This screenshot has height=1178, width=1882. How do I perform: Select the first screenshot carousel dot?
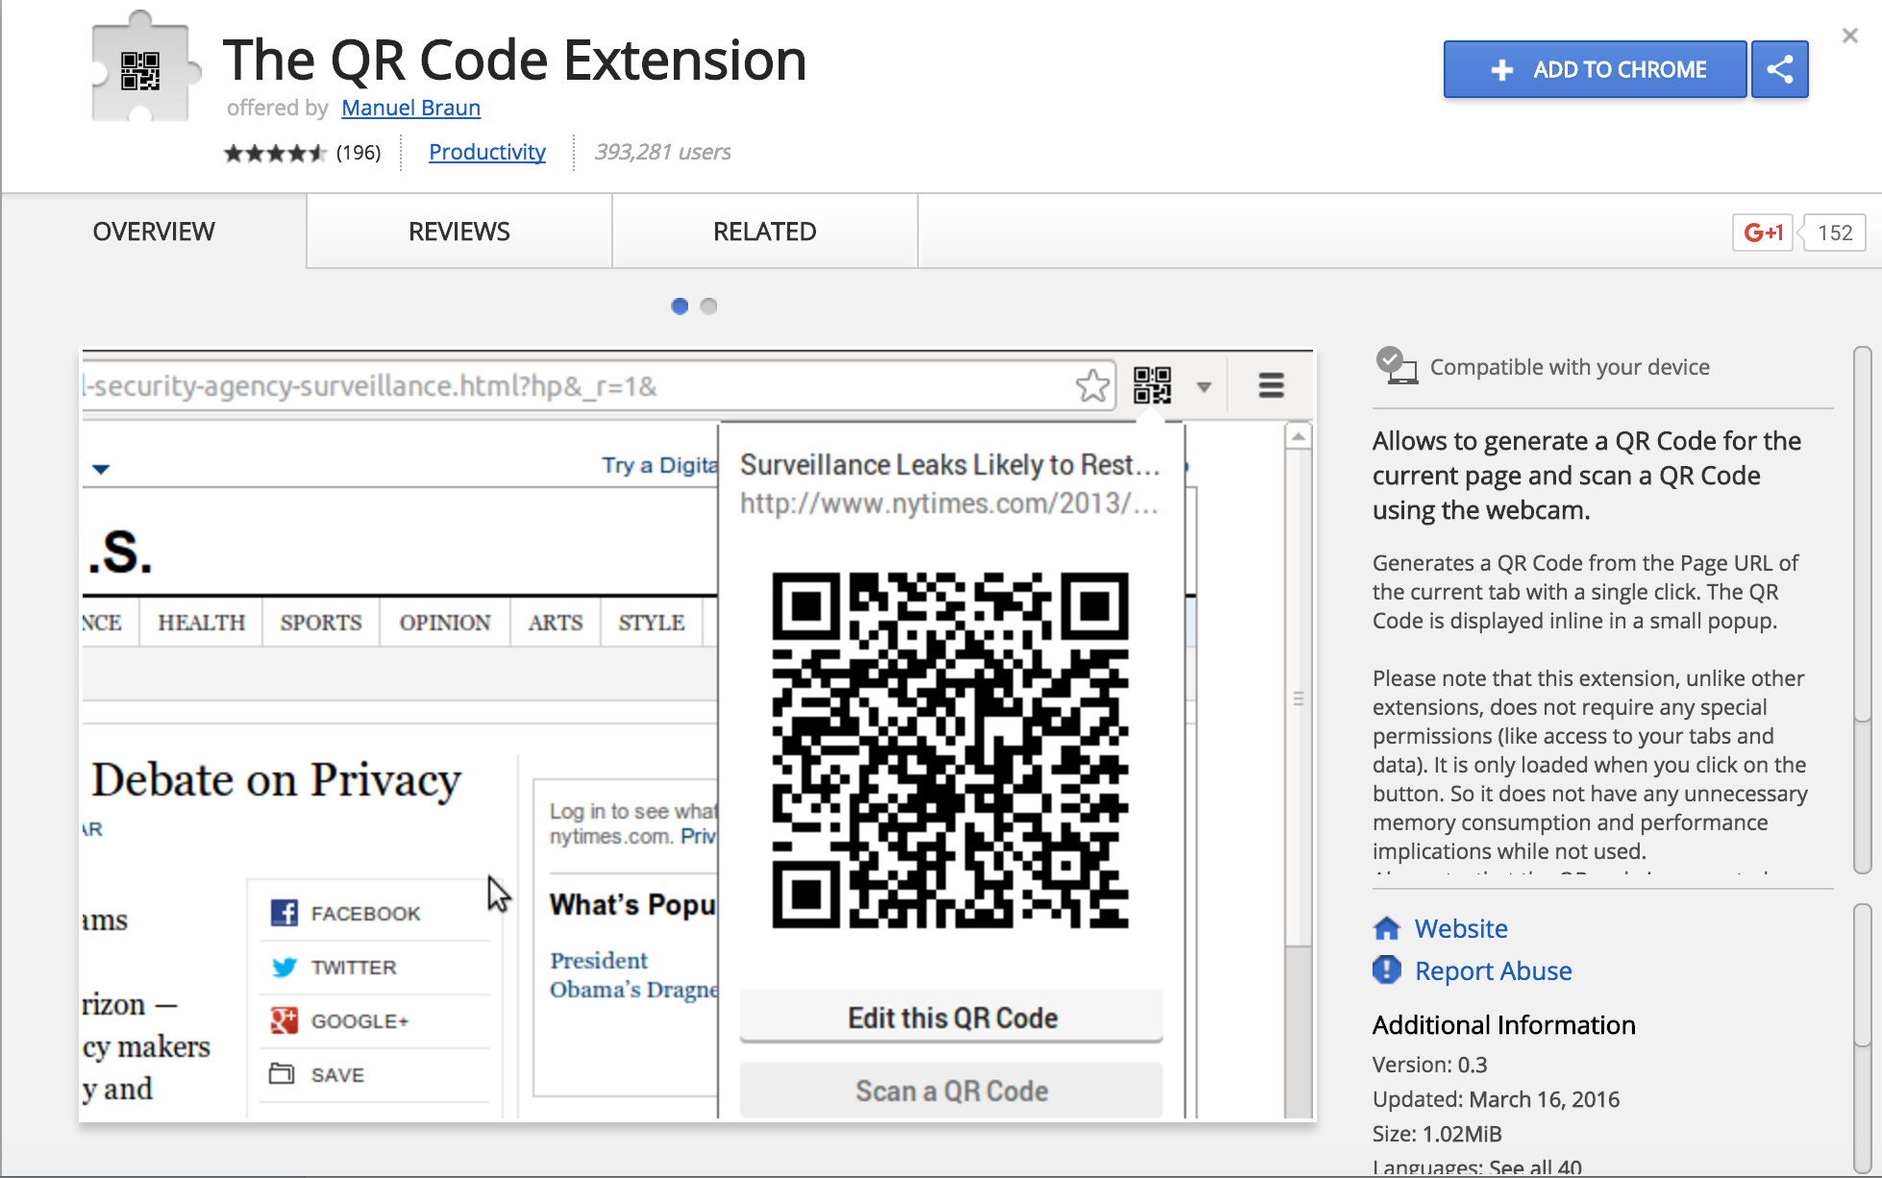coord(680,307)
